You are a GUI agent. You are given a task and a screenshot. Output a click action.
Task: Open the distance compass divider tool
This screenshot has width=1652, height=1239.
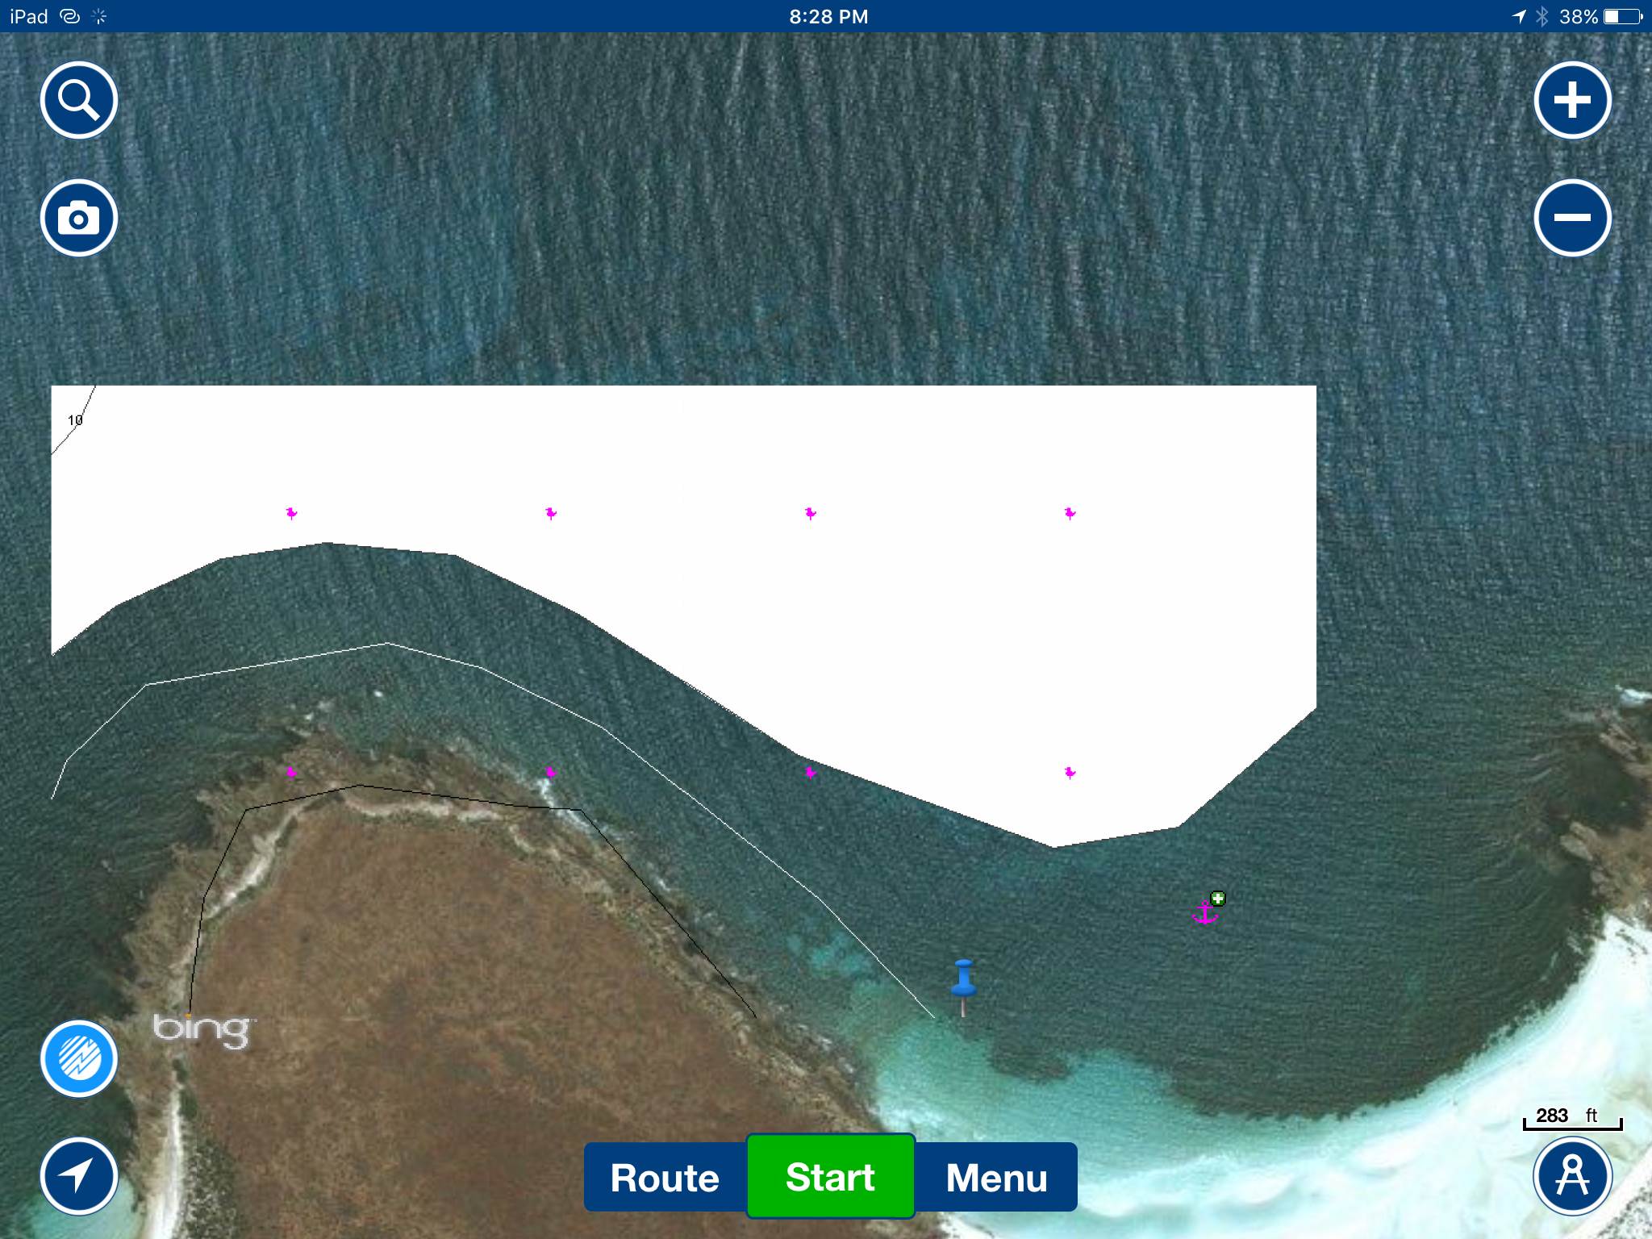point(1572,1176)
